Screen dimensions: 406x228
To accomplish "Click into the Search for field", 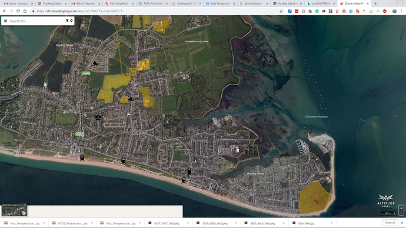I will [x=36, y=21].
